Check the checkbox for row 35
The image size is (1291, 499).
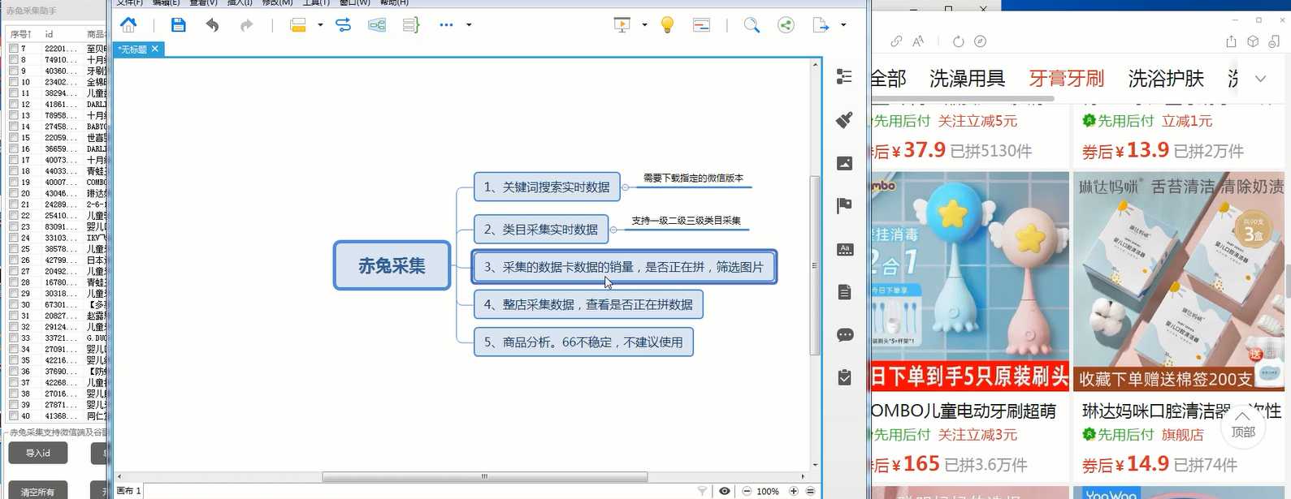(14, 360)
